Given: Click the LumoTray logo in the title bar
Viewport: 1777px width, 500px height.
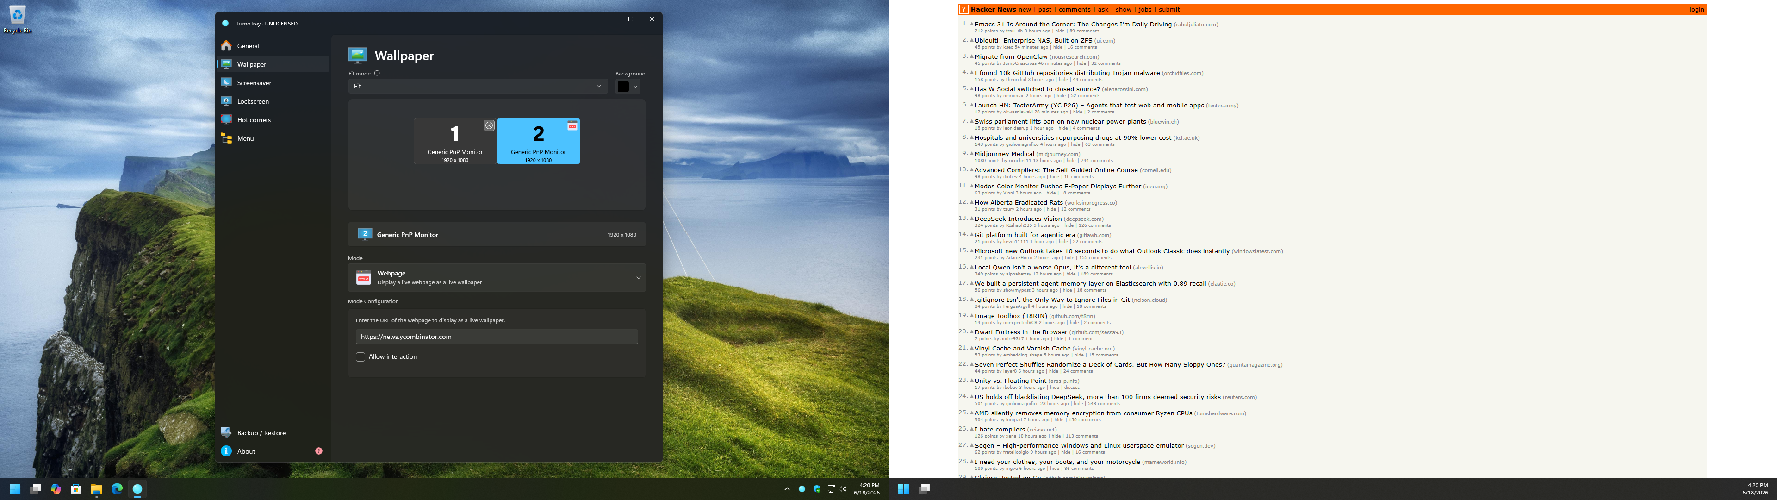Looking at the screenshot, I should pos(225,24).
